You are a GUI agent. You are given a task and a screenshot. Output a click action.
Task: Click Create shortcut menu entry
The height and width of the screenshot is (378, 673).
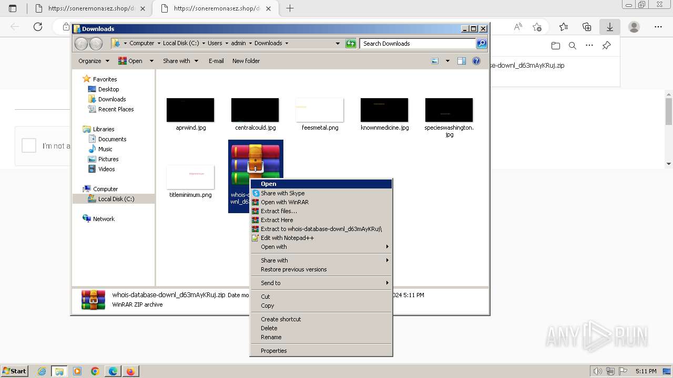321,319
